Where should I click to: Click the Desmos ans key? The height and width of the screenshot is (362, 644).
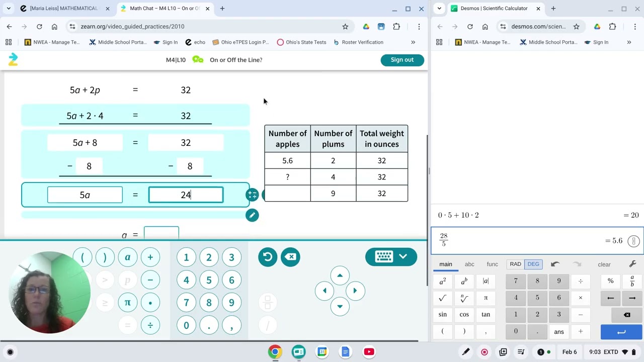point(559,332)
